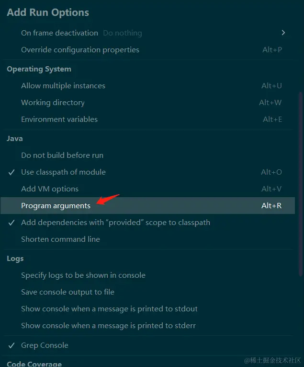Add the Environment variables option
304x367 pixels.
click(59, 119)
